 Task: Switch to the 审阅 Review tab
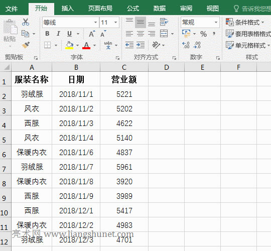point(186,9)
